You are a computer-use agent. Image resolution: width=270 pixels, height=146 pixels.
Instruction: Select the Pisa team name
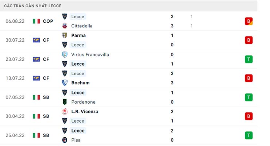pos(76,140)
